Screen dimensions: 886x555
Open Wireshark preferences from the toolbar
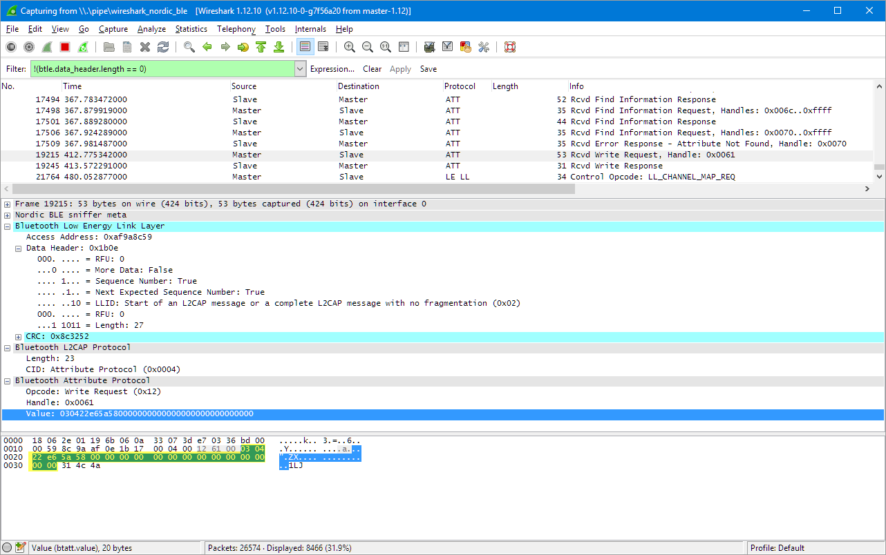pyautogui.click(x=483, y=47)
